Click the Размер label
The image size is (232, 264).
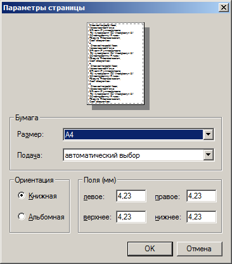pos(30,134)
